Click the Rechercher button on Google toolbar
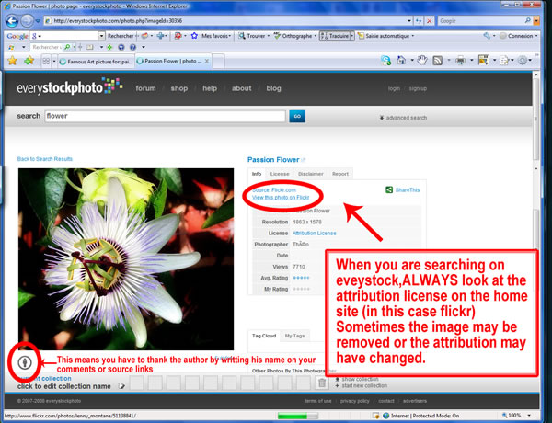The width and height of the screenshot is (552, 423). click(x=121, y=36)
